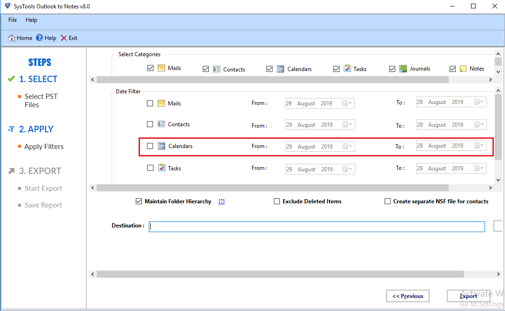Screen dimensions: 505x311
Task: Open the Calendars From date dropdown
Action: click(x=348, y=146)
